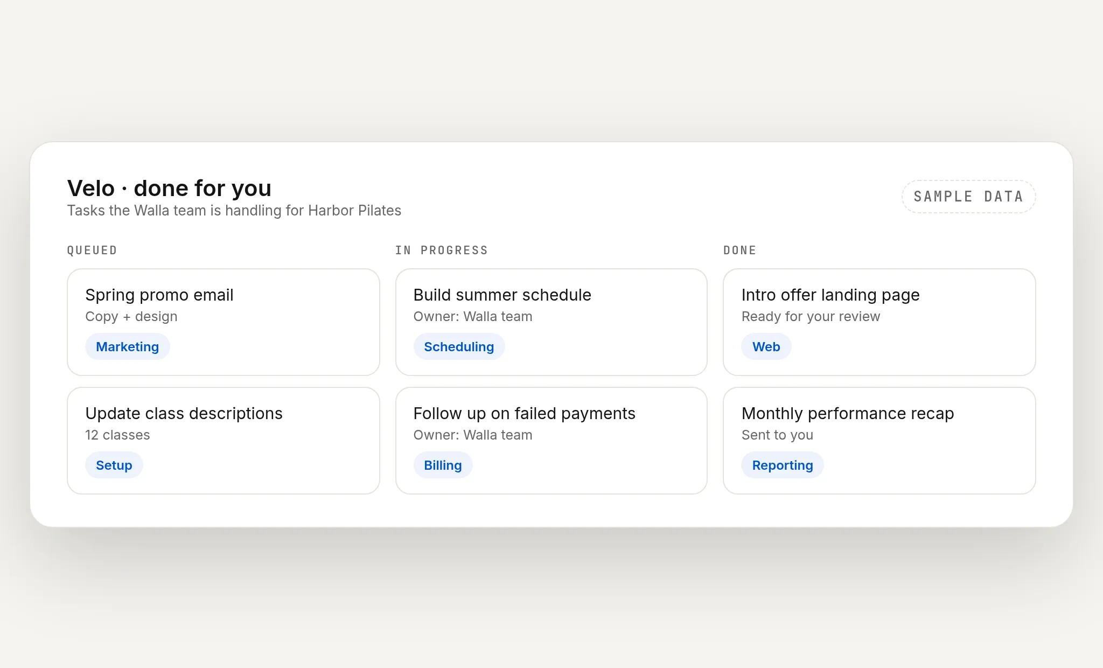Open the Intro offer landing page task
The height and width of the screenshot is (668, 1103).
(879, 322)
